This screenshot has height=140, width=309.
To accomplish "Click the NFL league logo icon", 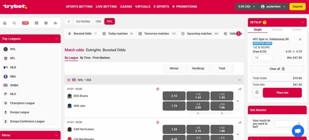I will (x=6, y=58).
